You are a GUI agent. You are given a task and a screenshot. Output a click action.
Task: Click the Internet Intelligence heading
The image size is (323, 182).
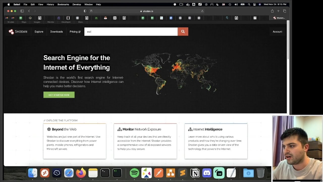[x=205, y=129]
